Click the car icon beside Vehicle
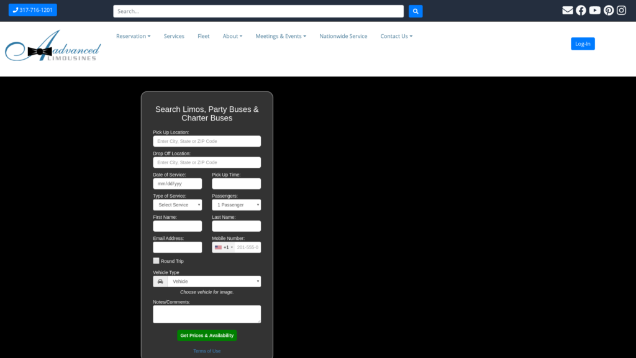The width and height of the screenshot is (636, 358). pyautogui.click(x=160, y=282)
